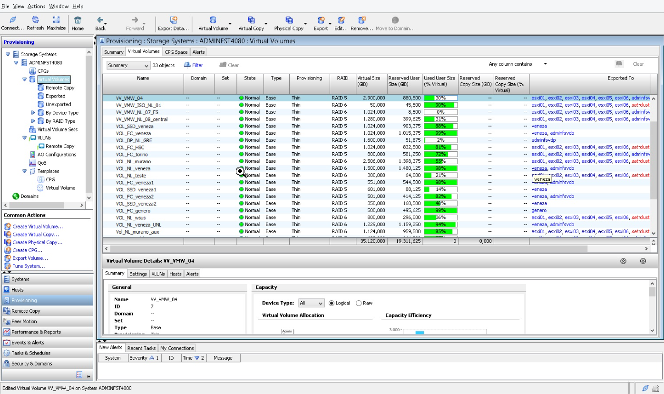This screenshot has height=394, width=664.
Task: Open the Device Type dropdown
Action: coord(311,303)
